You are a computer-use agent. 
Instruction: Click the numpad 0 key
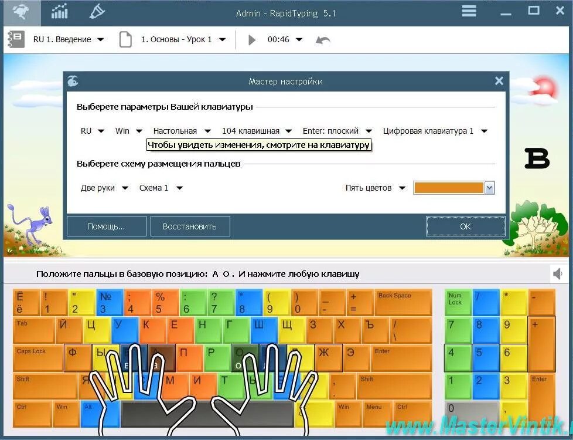[472, 414]
